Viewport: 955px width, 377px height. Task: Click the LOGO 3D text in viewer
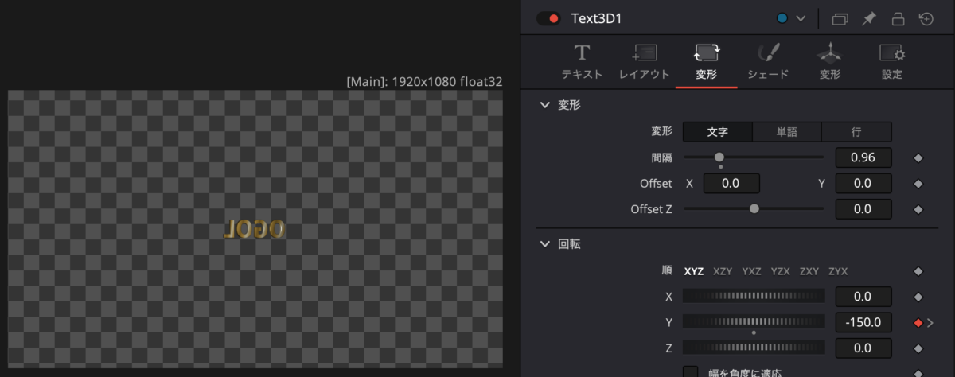[254, 229]
